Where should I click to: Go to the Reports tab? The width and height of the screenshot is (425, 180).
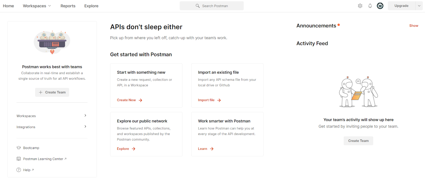click(68, 6)
